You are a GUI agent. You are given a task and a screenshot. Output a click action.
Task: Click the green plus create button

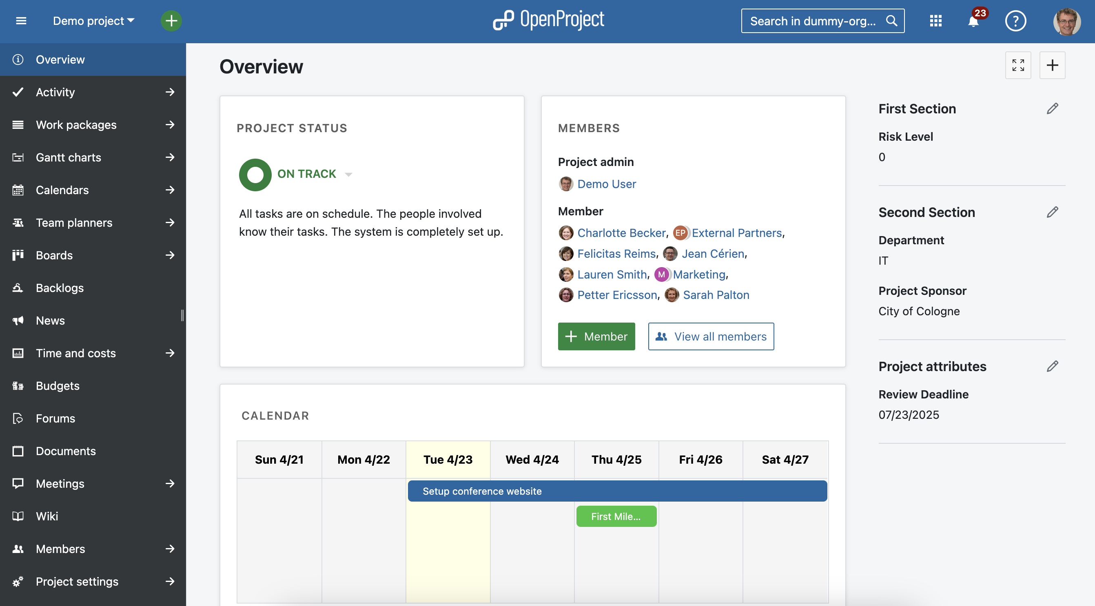point(171,21)
